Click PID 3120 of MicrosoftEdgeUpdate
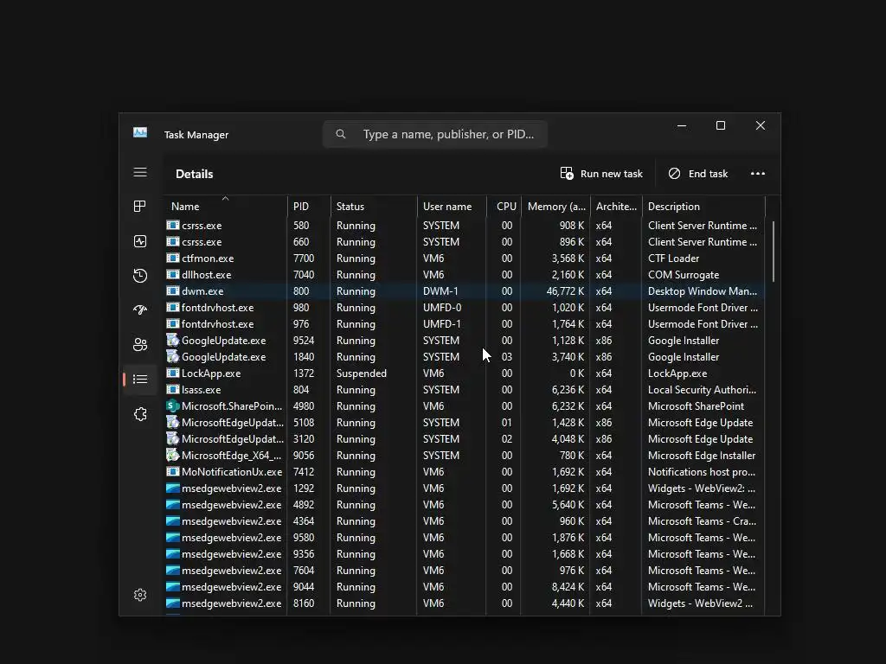 coord(304,438)
